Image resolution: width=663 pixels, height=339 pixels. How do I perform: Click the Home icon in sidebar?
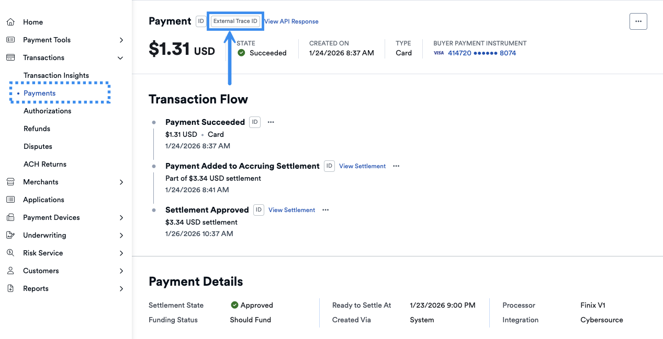click(x=10, y=22)
